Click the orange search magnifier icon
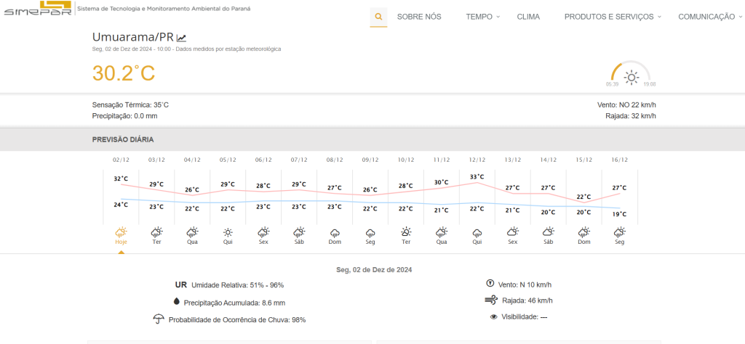 pyautogui.click(x=378, y=17)
